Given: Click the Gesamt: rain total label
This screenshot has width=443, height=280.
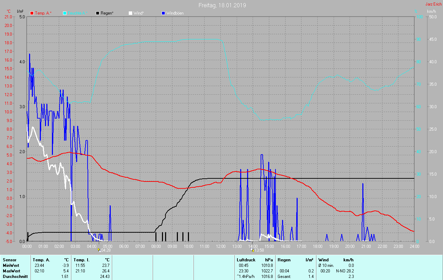Looking at the screenshot, I should click(x=285, y=276).
